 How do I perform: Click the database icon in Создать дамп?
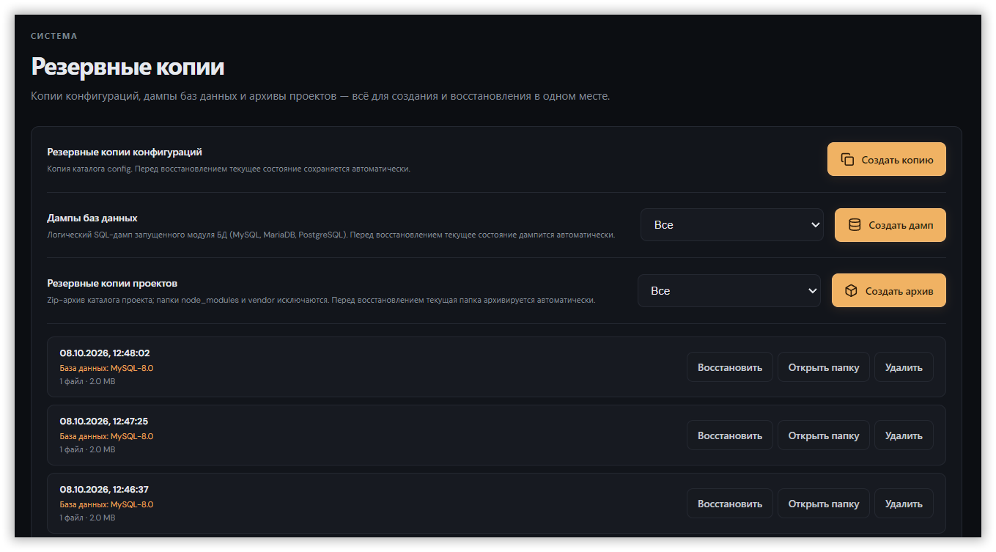click(x=855, y=225)
